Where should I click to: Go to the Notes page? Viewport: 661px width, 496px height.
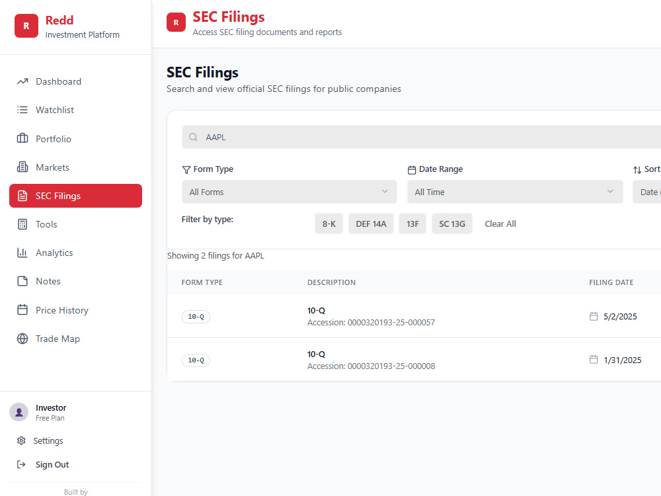75,281
